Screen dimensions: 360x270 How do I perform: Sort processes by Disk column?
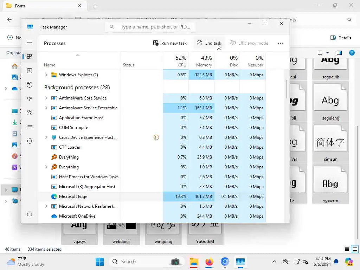coord(227,61)
